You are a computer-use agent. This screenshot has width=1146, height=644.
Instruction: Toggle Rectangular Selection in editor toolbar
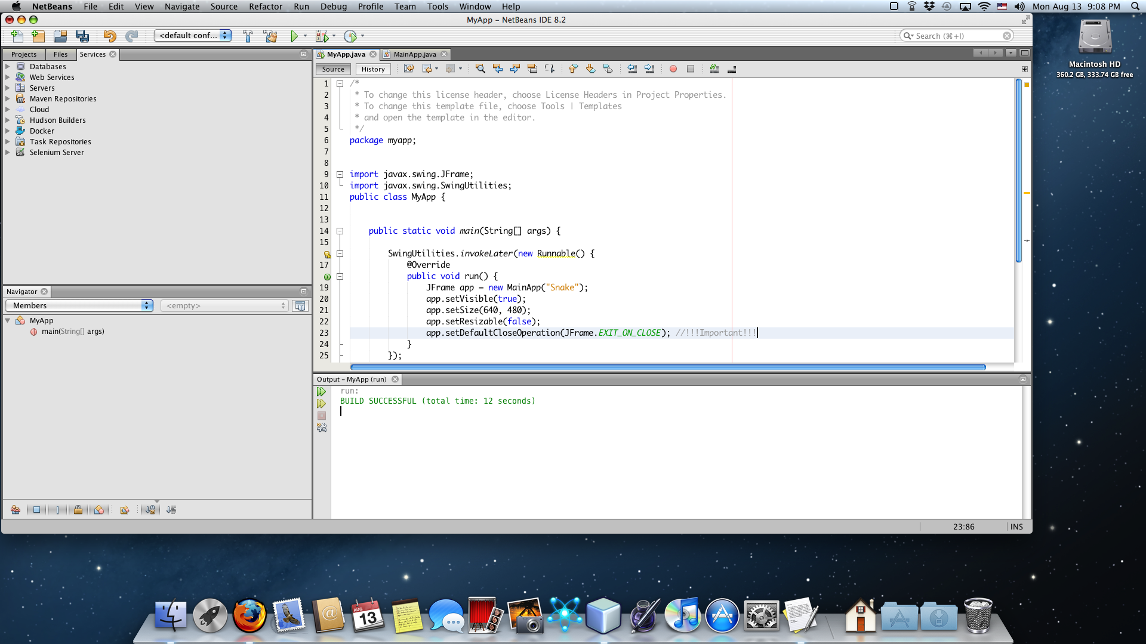(x=549, y=69)
